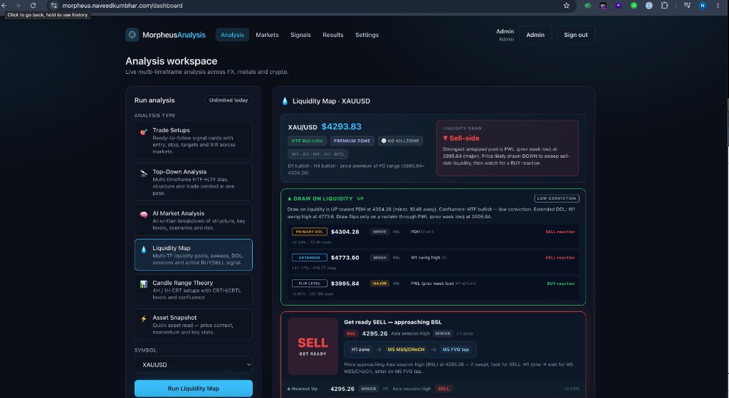729x398 pixels.
Task: Click the Sell-side liquidity draw heading
Action: [x=461, y=138]
